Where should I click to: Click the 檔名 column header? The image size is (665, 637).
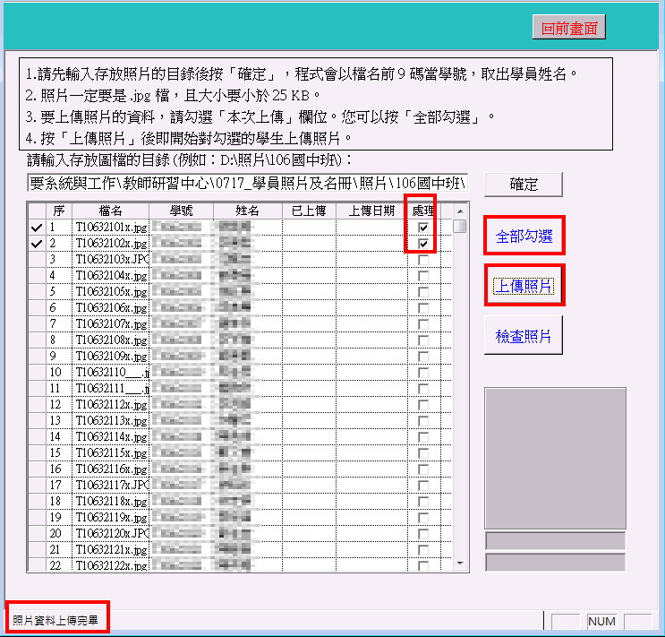111,211
